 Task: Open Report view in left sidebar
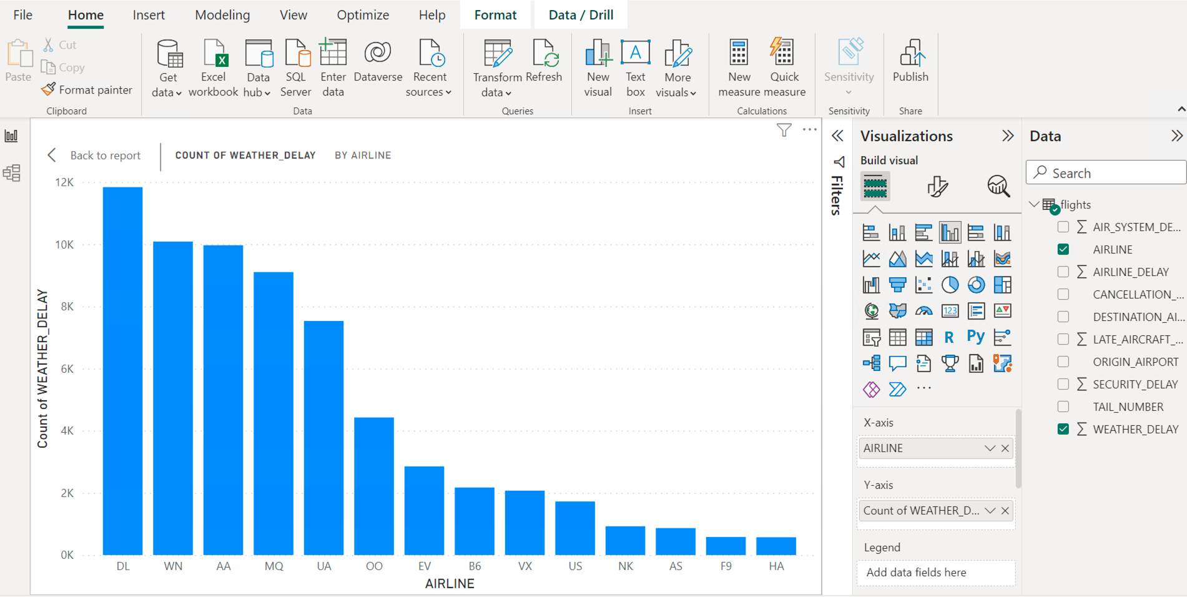point(11,136)
